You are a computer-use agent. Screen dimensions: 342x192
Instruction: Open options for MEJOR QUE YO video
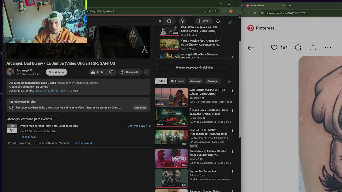232,151
